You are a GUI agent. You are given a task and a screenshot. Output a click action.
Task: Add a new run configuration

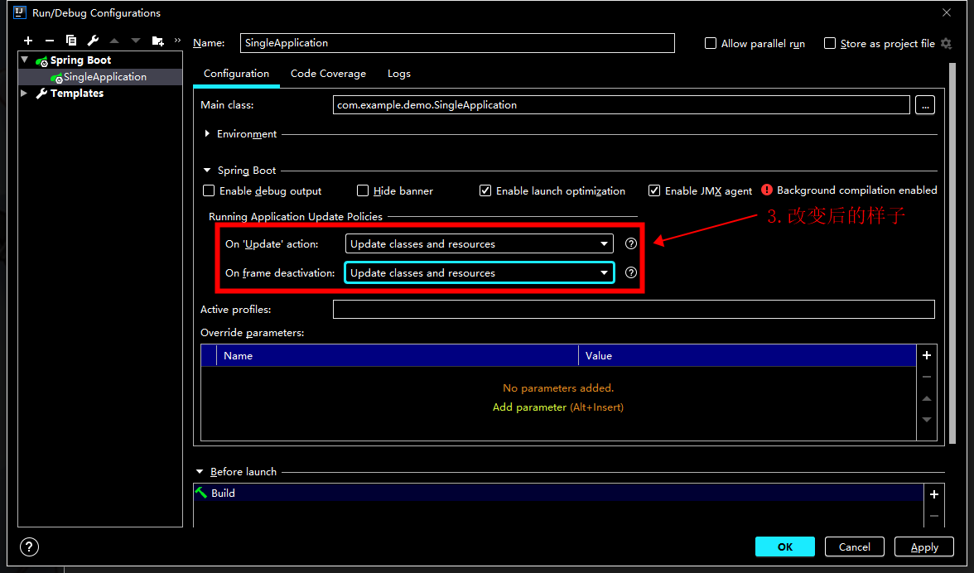tap(28, 41)
